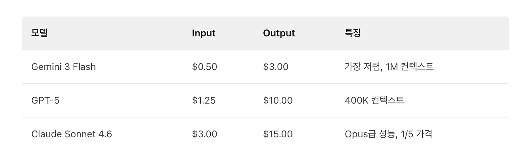The image size is (531, 167).
Task: Click the $15.00 output price
Action: pyautogui.click(x=278, y=134)
